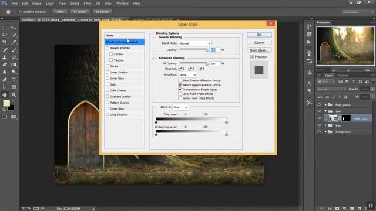This screenshot has width=376, height=211.
Task: Click This Layer white slider handle
Action: [x=226, y=122]
